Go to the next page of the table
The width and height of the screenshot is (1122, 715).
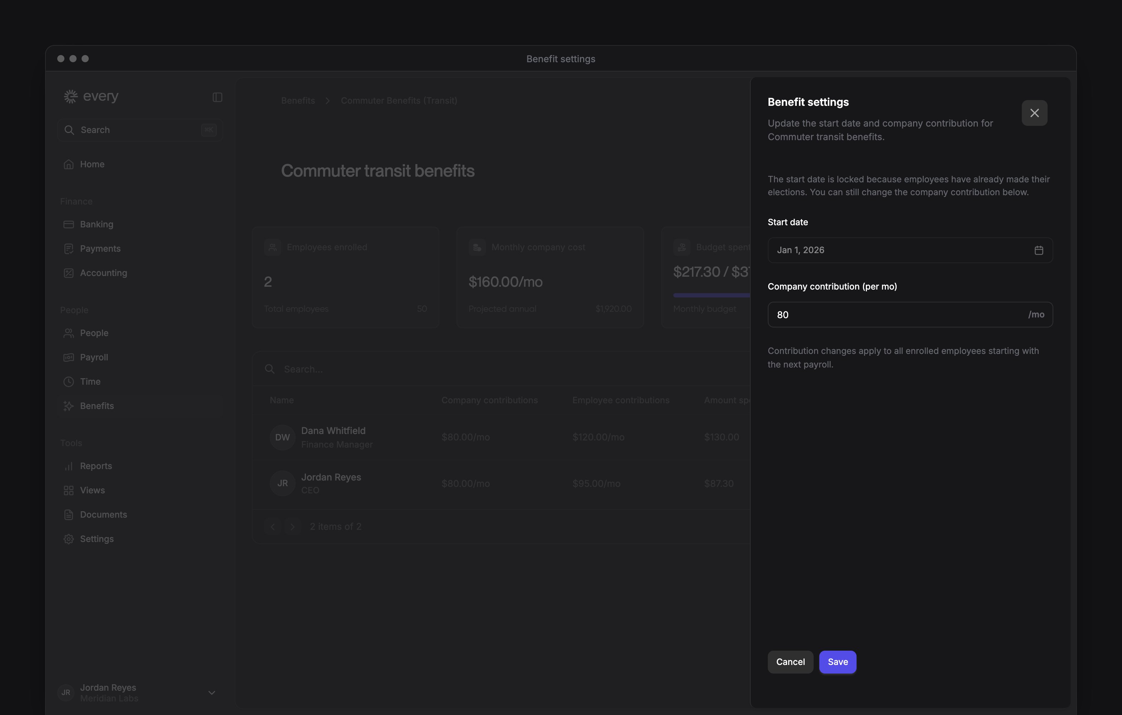pyautogui.click(x=292, y=527)
